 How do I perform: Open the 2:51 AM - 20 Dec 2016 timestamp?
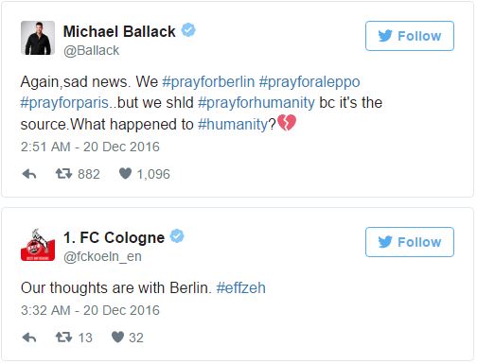[x=90, y=147]
